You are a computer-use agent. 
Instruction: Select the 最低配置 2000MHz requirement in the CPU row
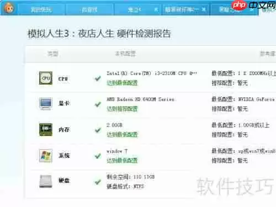coord(244,73)
